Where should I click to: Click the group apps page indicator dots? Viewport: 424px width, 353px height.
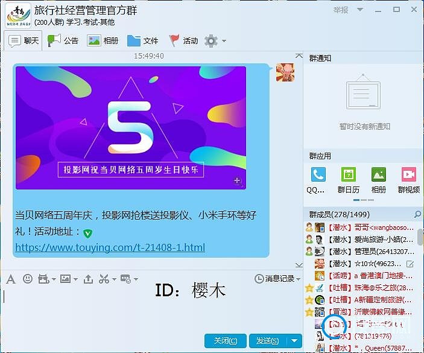[364, 200]
